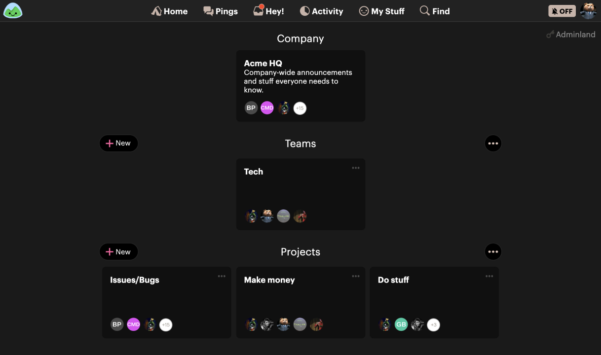Image resolution: width=601 pixels, height=355 pixels.
Task: Open the user profile avatar
Action: [588, 11]
